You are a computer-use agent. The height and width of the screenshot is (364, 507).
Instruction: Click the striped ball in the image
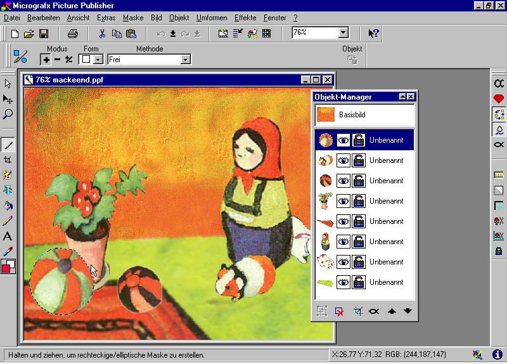[x=61, y=281]
